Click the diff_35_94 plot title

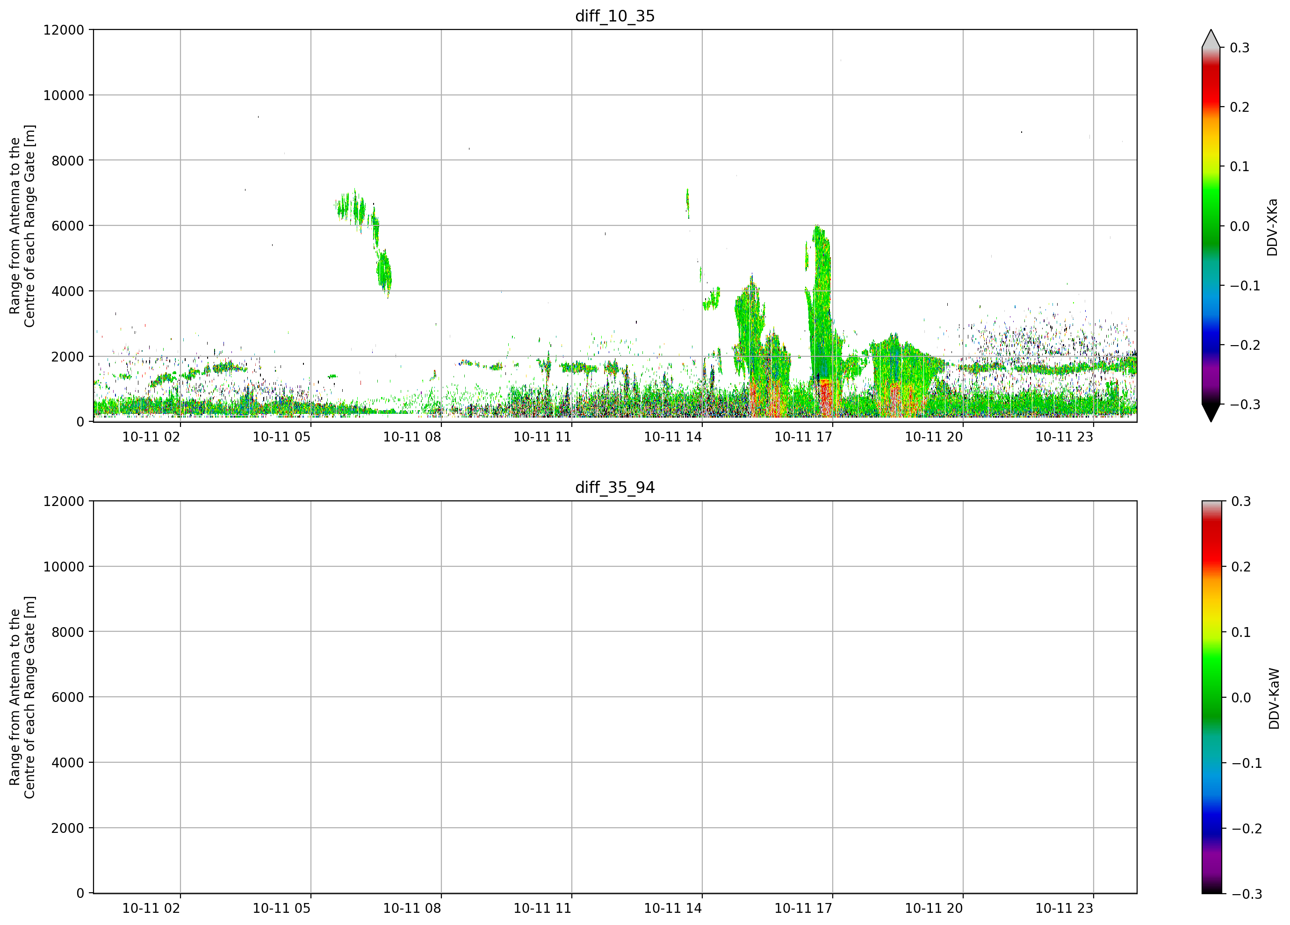coord(615,488)
